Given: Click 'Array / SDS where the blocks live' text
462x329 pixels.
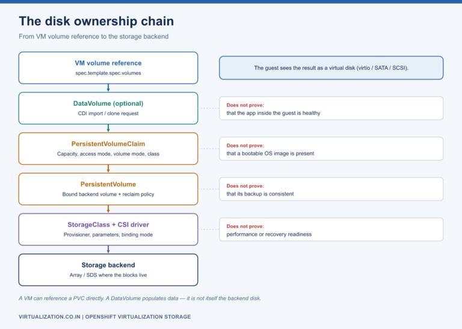Looking at the screenshot, I should click(108, 275).
